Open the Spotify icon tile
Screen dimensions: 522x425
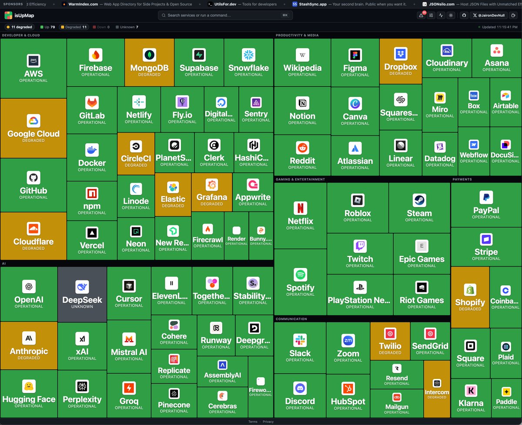[300, 274]
